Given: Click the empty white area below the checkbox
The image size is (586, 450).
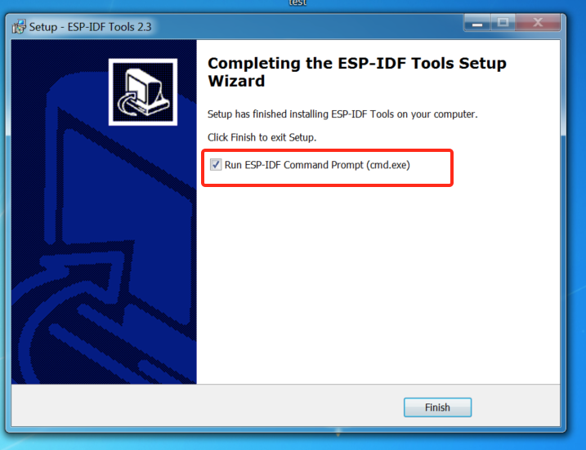Looking at the screenshot, I should (x=378, y=284).
